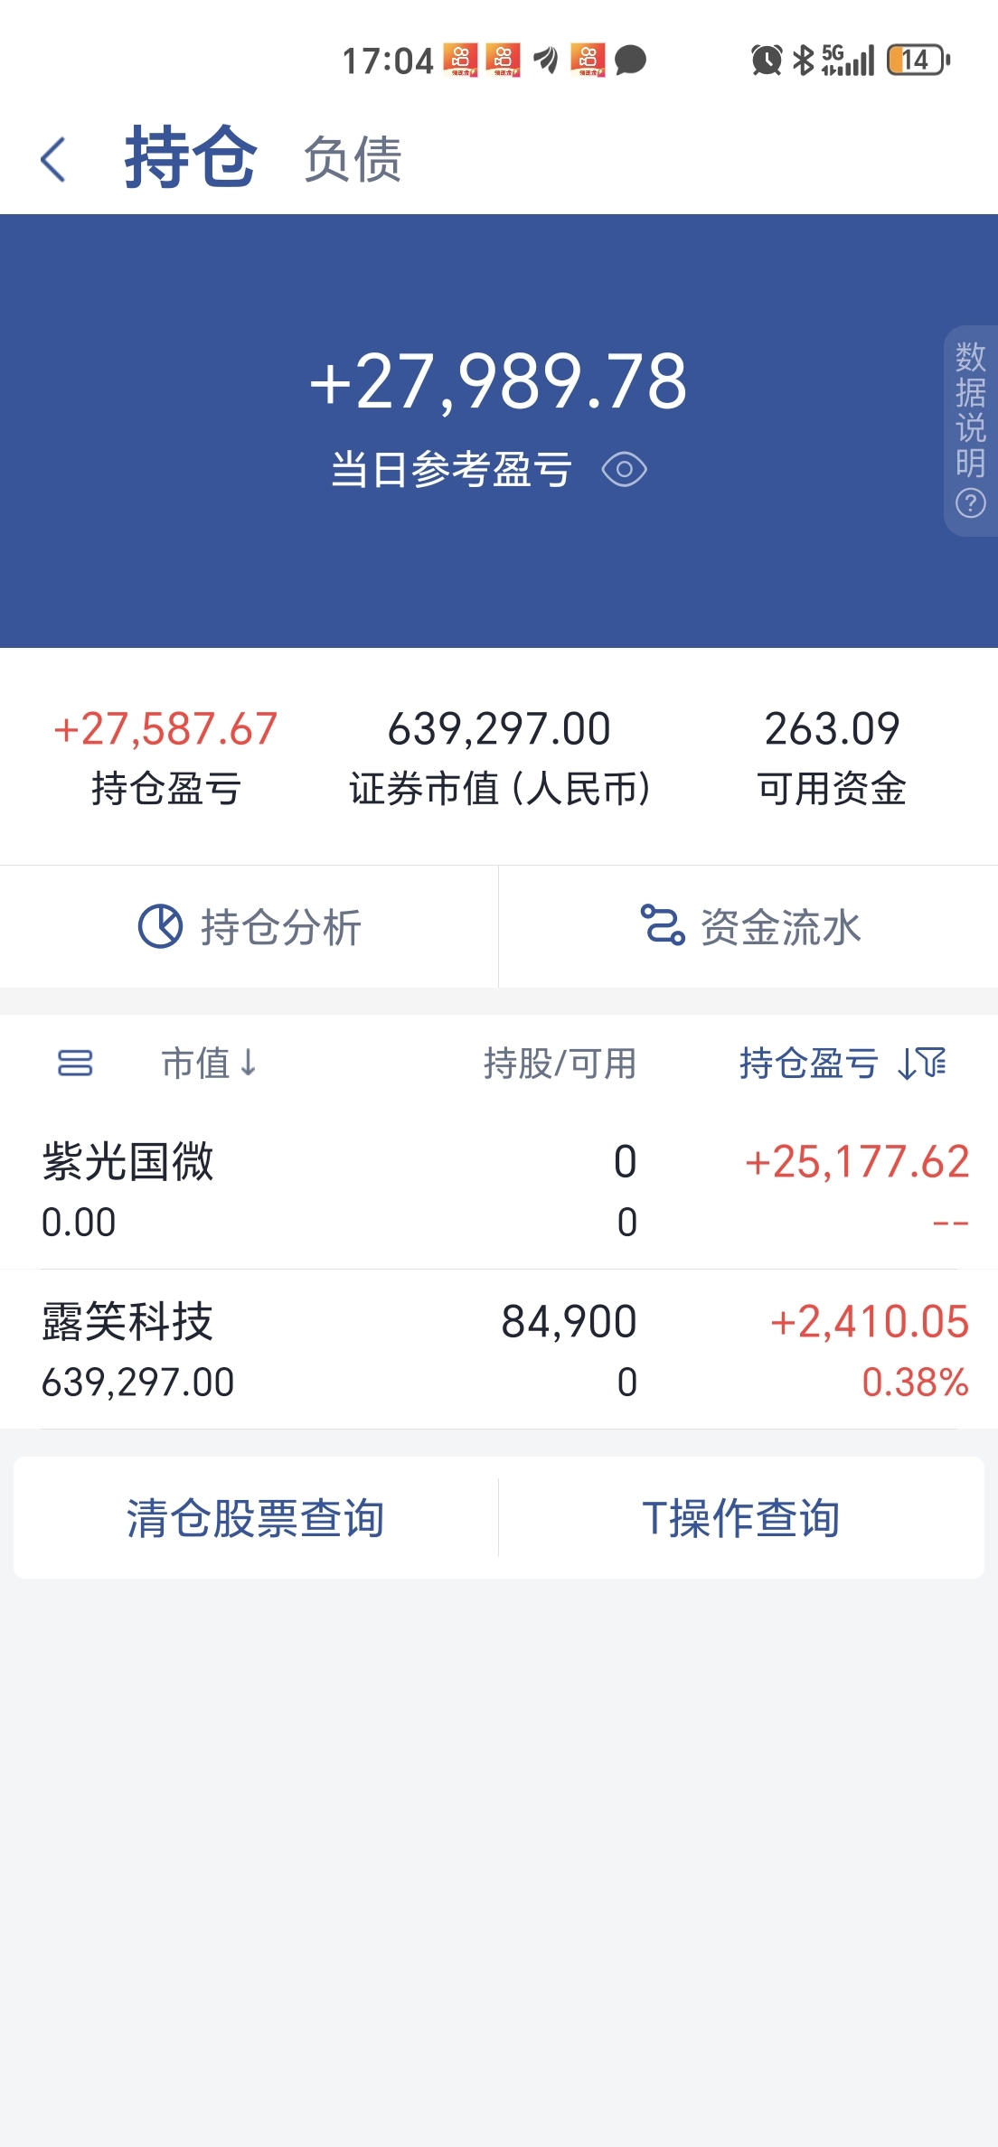This screenshot has width=998, height=2147.
Task: Open the 露笑科技 holding row
Action: pyautogui.click(x=499, y=1349)
